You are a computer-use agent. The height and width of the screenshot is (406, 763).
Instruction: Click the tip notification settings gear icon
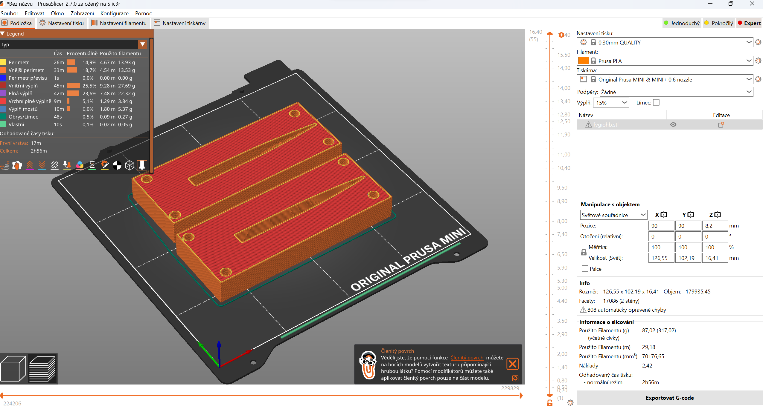(515, 378)
